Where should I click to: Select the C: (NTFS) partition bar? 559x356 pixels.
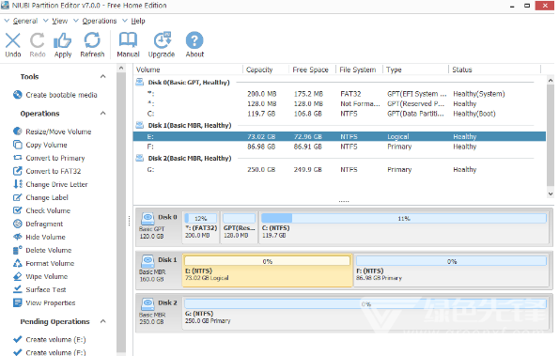(x=404, y=226)
